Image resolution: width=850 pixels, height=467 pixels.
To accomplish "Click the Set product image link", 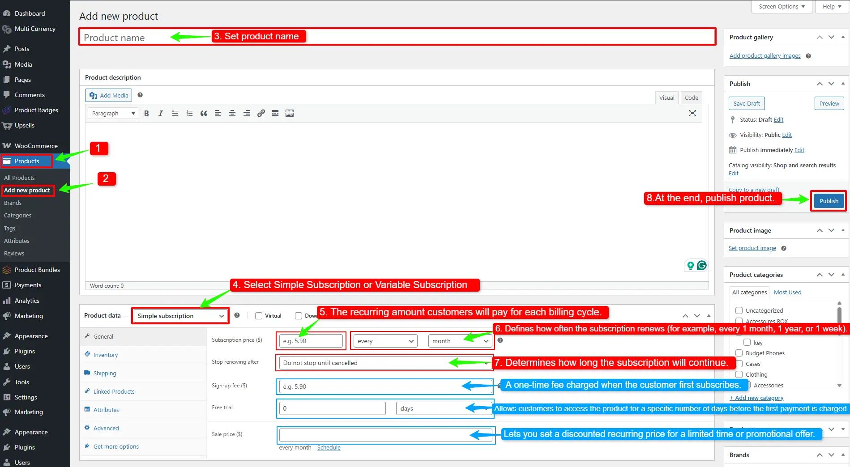I will 752,248.
